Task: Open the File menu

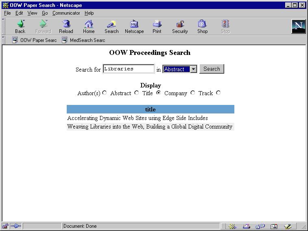Action: click(7, 13)
